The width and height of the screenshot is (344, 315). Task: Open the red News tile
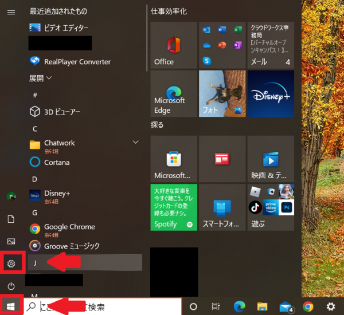(222, 159)
